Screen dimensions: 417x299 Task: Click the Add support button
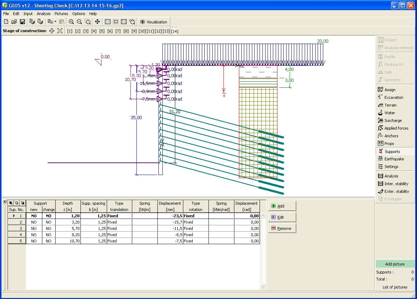click(282, 206)
